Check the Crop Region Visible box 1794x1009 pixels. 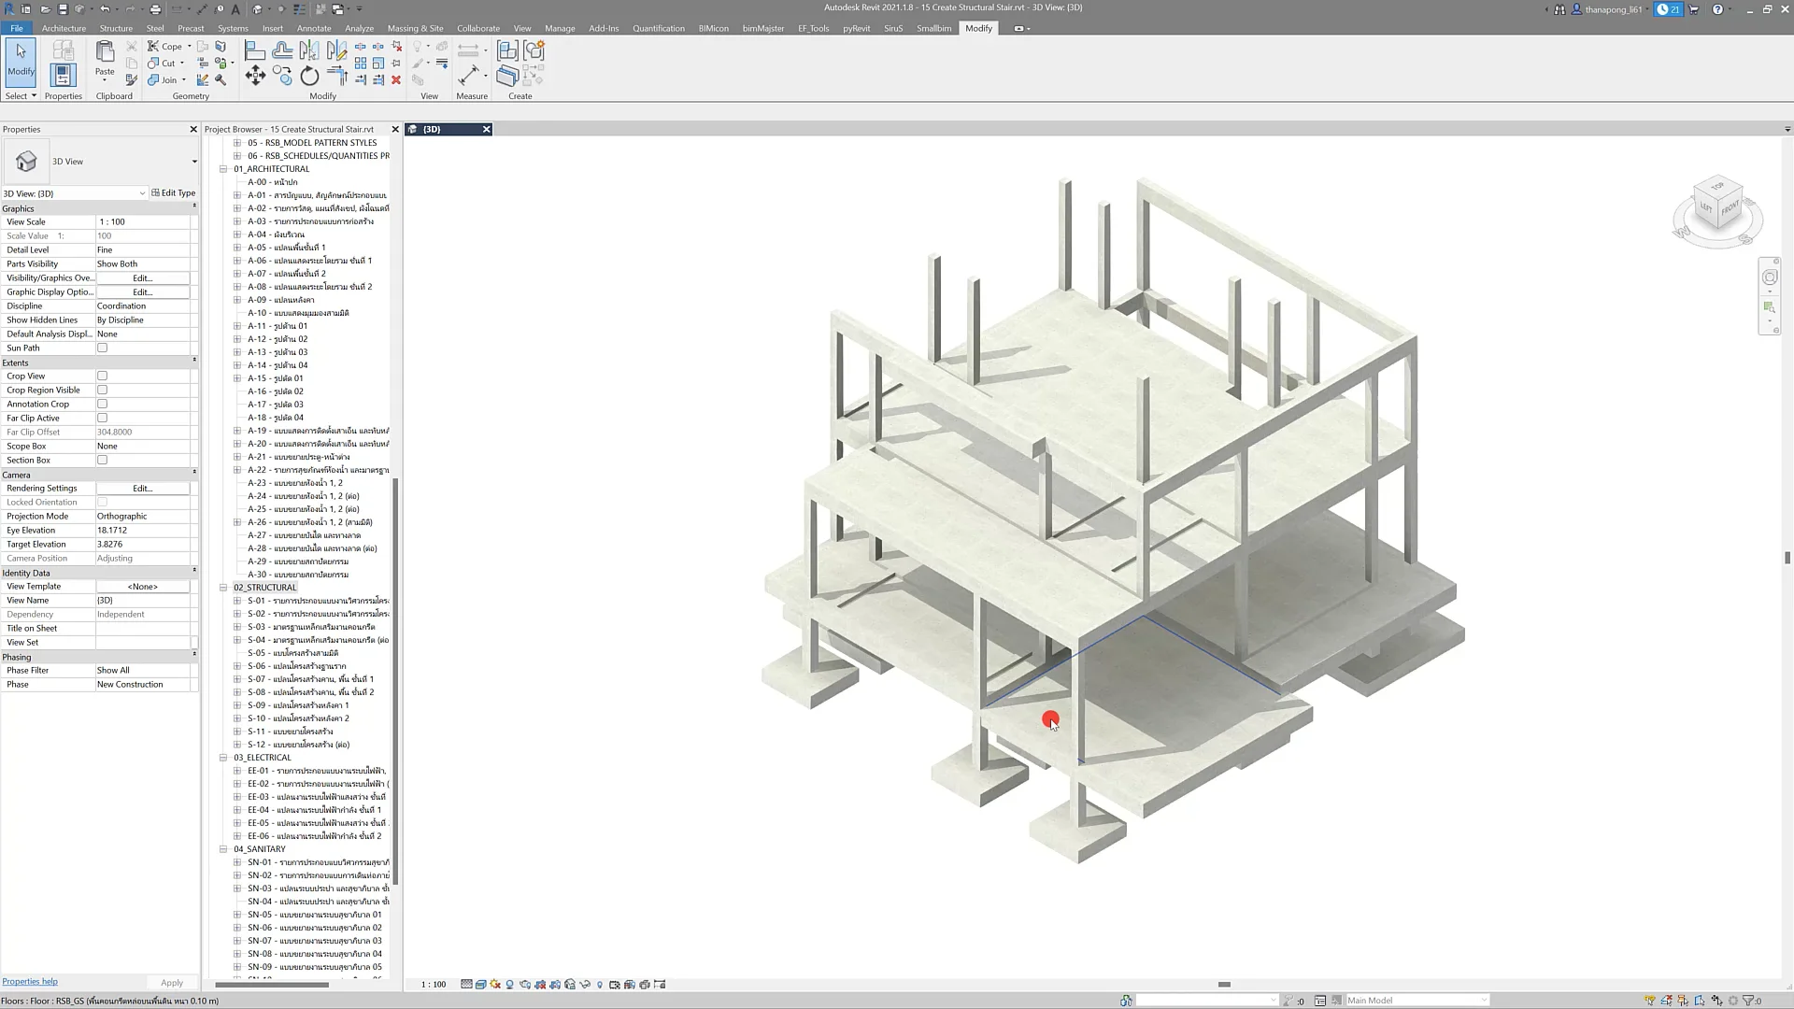pos(103,391)
